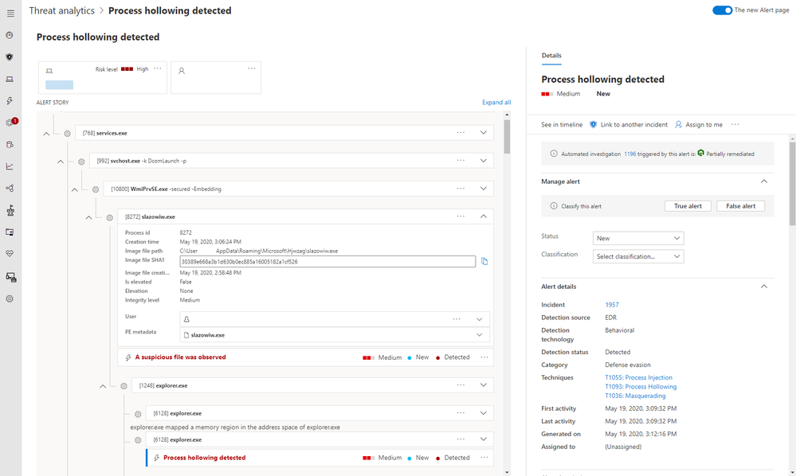Collapse the Manage alert section

(x=764, y=181)
